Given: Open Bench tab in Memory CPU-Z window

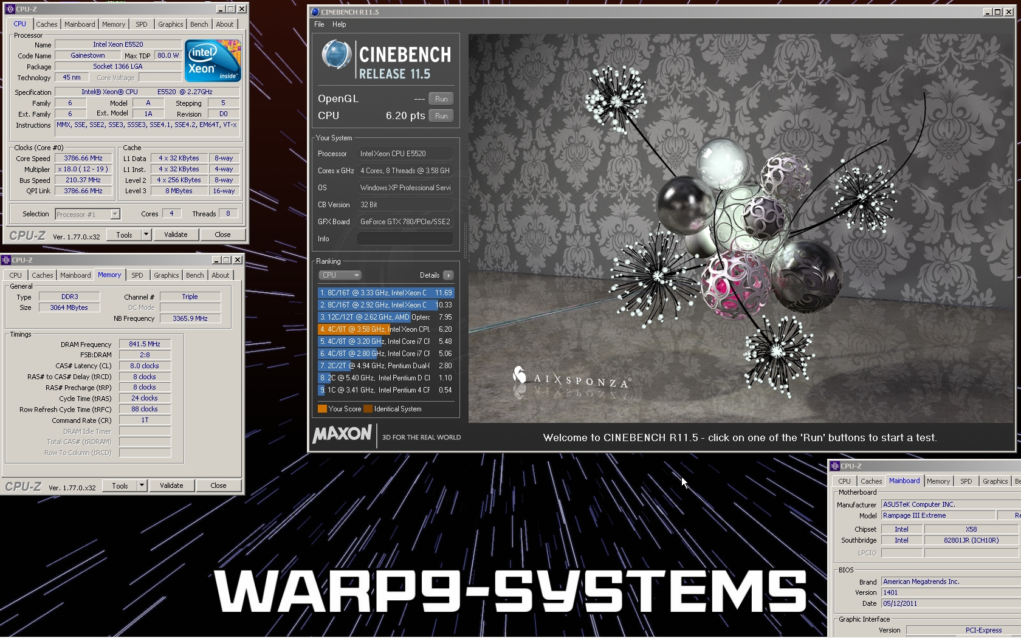Looking at the screenshot, I should pyautogui.click(x=194, y=275).
